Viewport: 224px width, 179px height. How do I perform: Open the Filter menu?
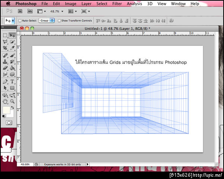tap(117, 4)
